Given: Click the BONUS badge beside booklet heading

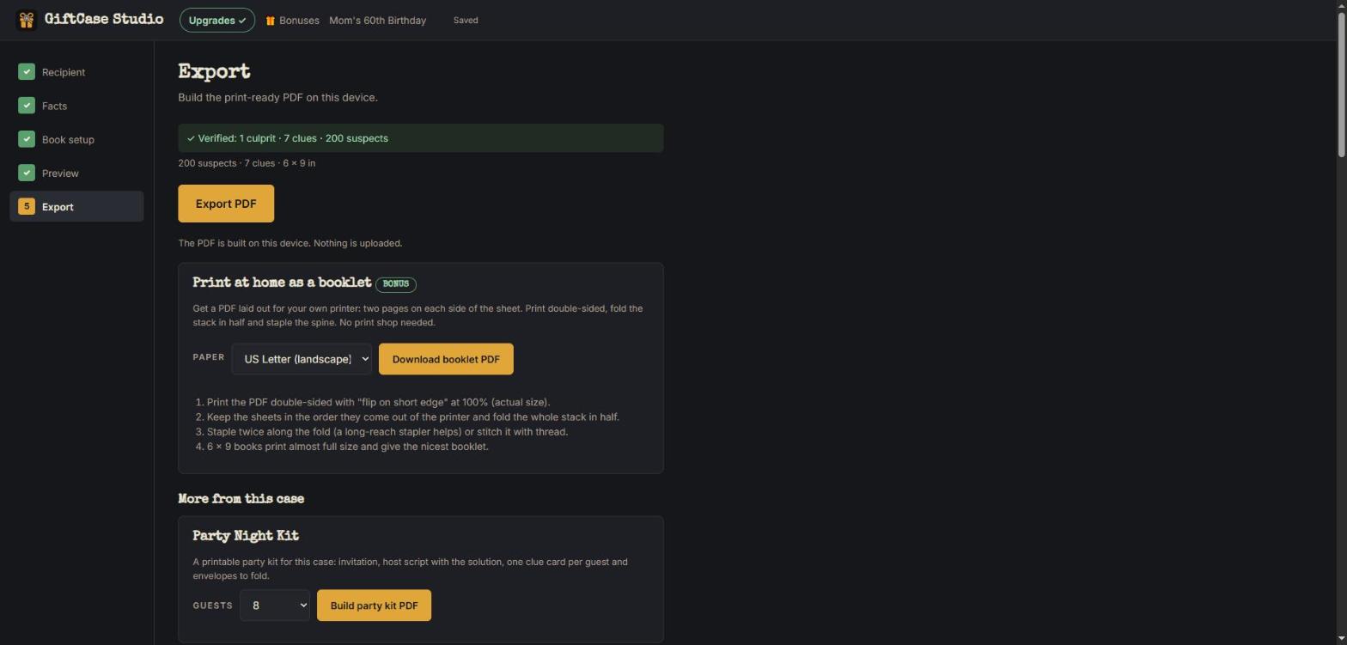Looking at the screenshot, I should [x=396, y=284].
